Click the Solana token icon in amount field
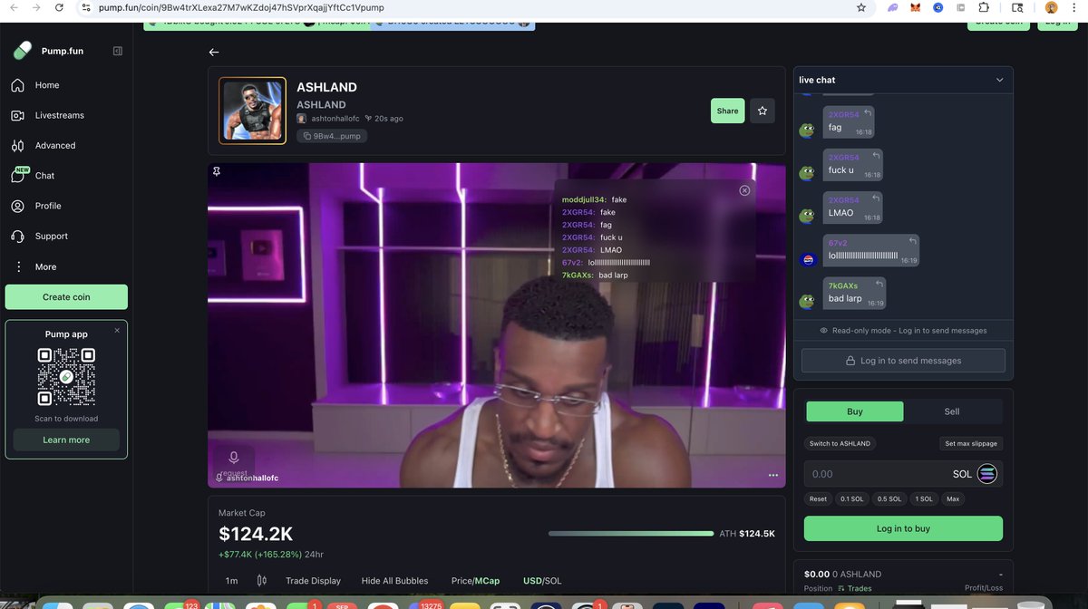The width and height of the screenshot is (1088, 609). (986, 474)
